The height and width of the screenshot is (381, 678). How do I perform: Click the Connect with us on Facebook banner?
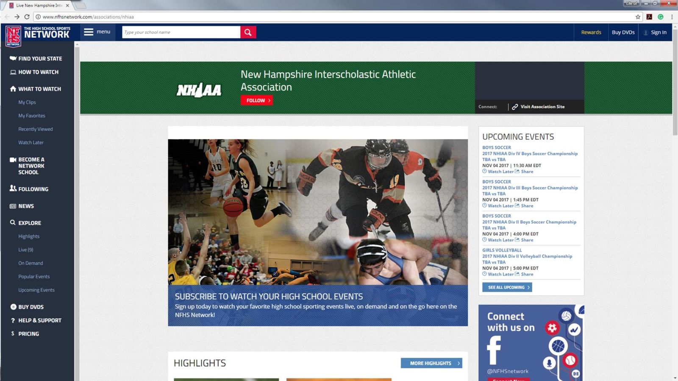(531, 342)
